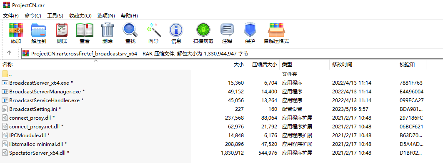Select SpectatorServer_x64.dll file name

click(39, 153)
